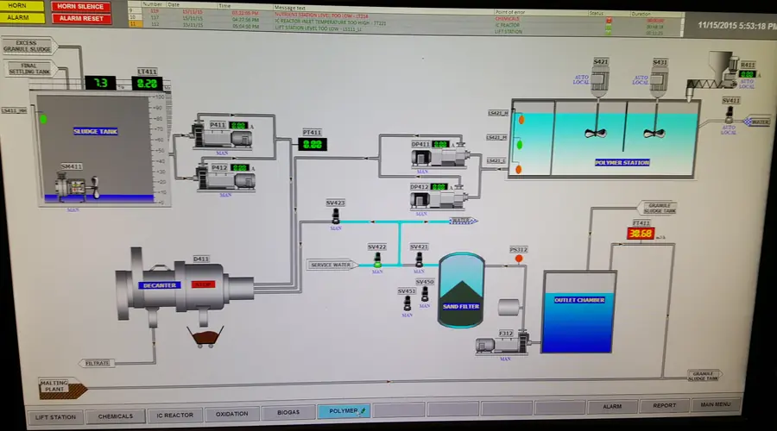Toggle the MAN mode under F312
777x431 pixels.
coord(505,359)
